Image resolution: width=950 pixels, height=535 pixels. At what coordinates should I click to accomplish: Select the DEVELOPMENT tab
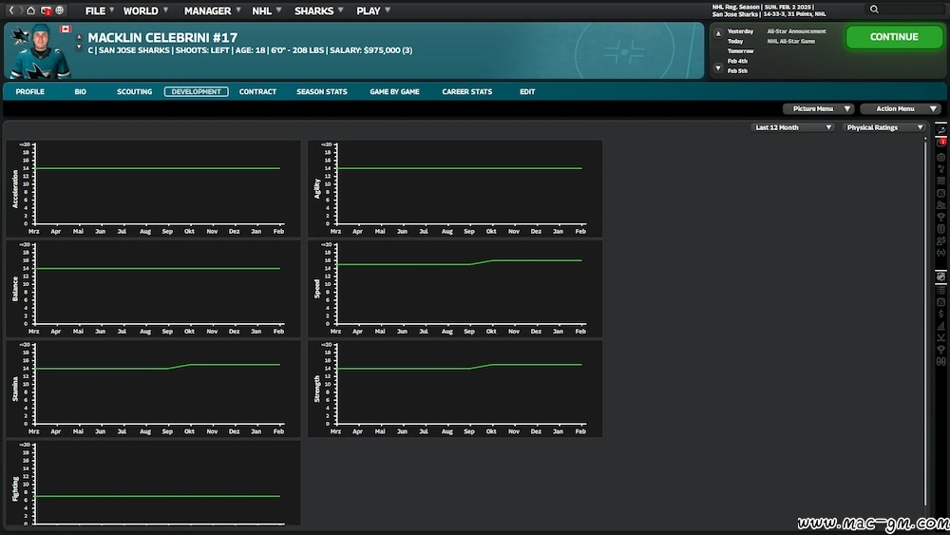pyautogui.click(x=197, y=91)
